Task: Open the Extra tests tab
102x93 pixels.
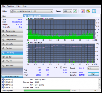Action: point(12,66)
